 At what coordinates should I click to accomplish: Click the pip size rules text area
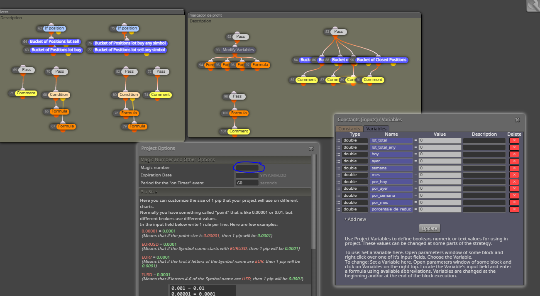click(203, 290)
